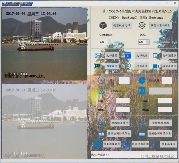Start 摄像头检测 camera detection

[169, 66]
